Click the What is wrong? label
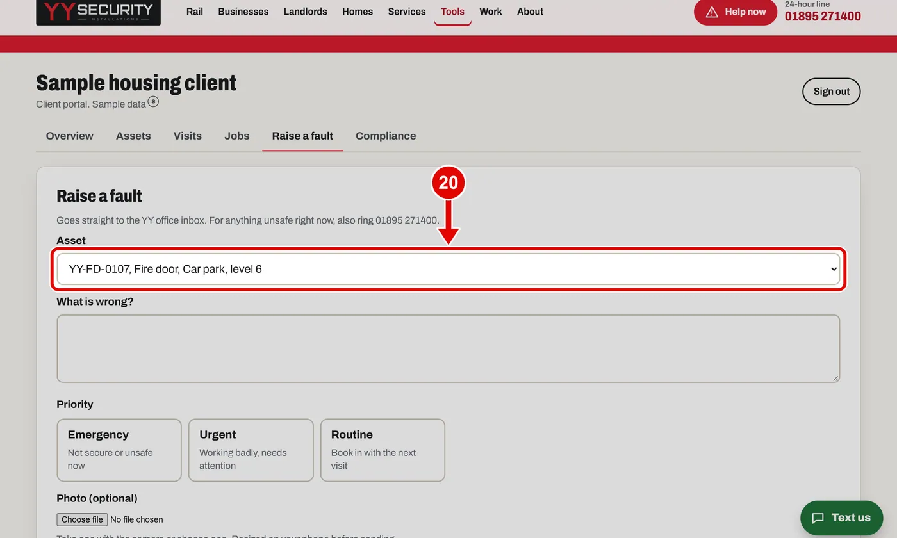 pyautogui.click(x=95, y=301)
